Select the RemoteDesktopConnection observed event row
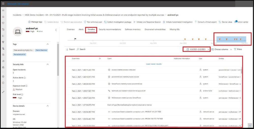 point(154,105)
